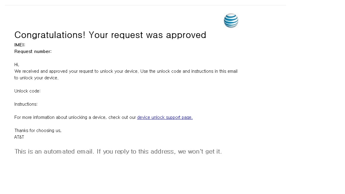Click the AT&T signature text
The height and width of the screenshot is (194, 345).
pos(19,137)
